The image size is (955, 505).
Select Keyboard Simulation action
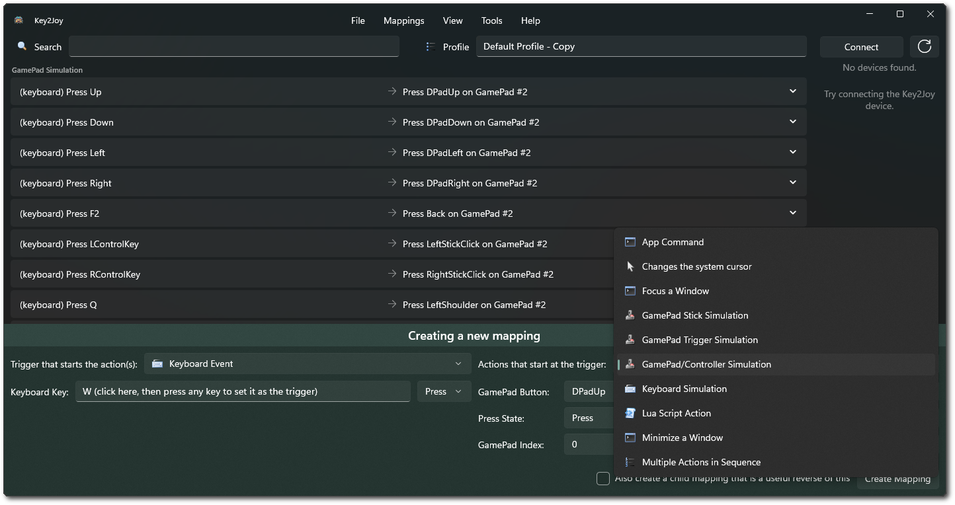click(x=776, y=389)
